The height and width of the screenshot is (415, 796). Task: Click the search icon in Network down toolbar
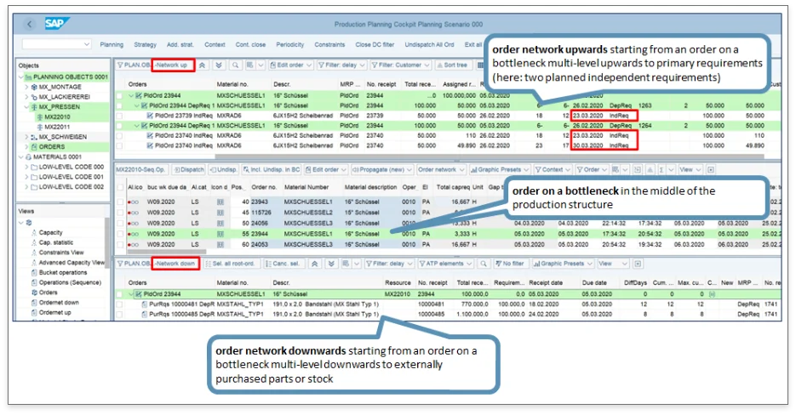tap(484, 264)
